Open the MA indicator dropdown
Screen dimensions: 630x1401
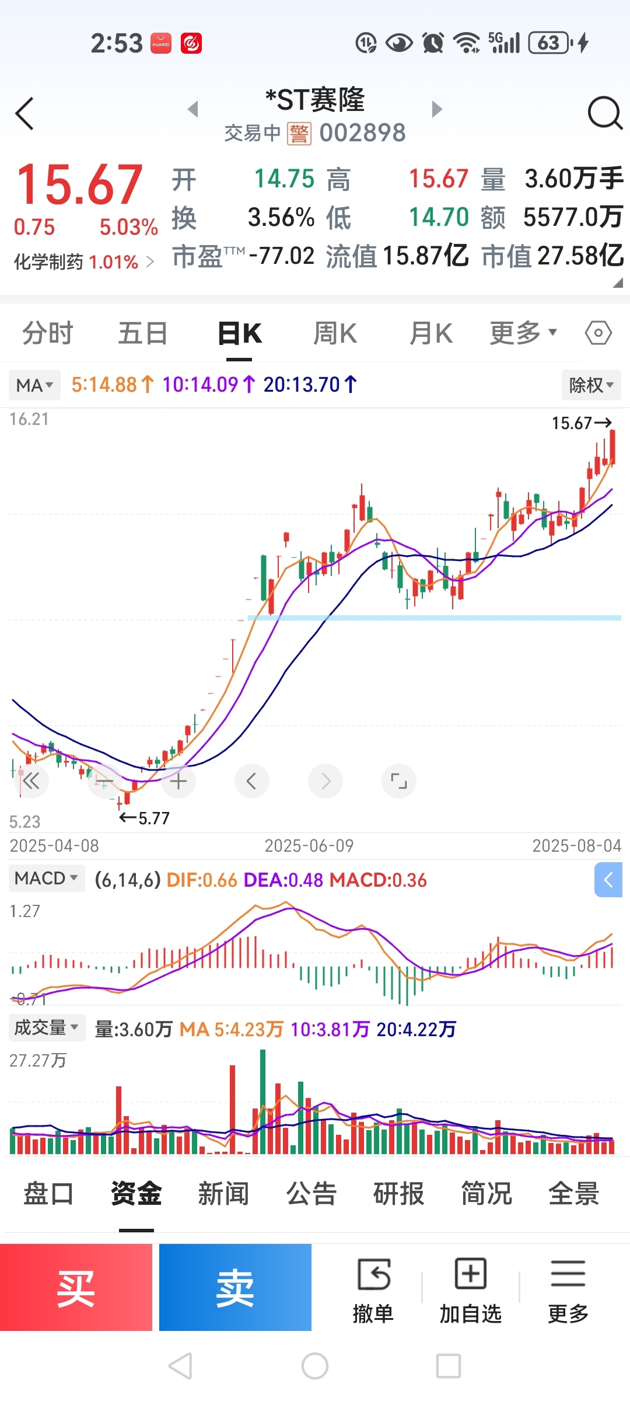[x=34, y=385]
